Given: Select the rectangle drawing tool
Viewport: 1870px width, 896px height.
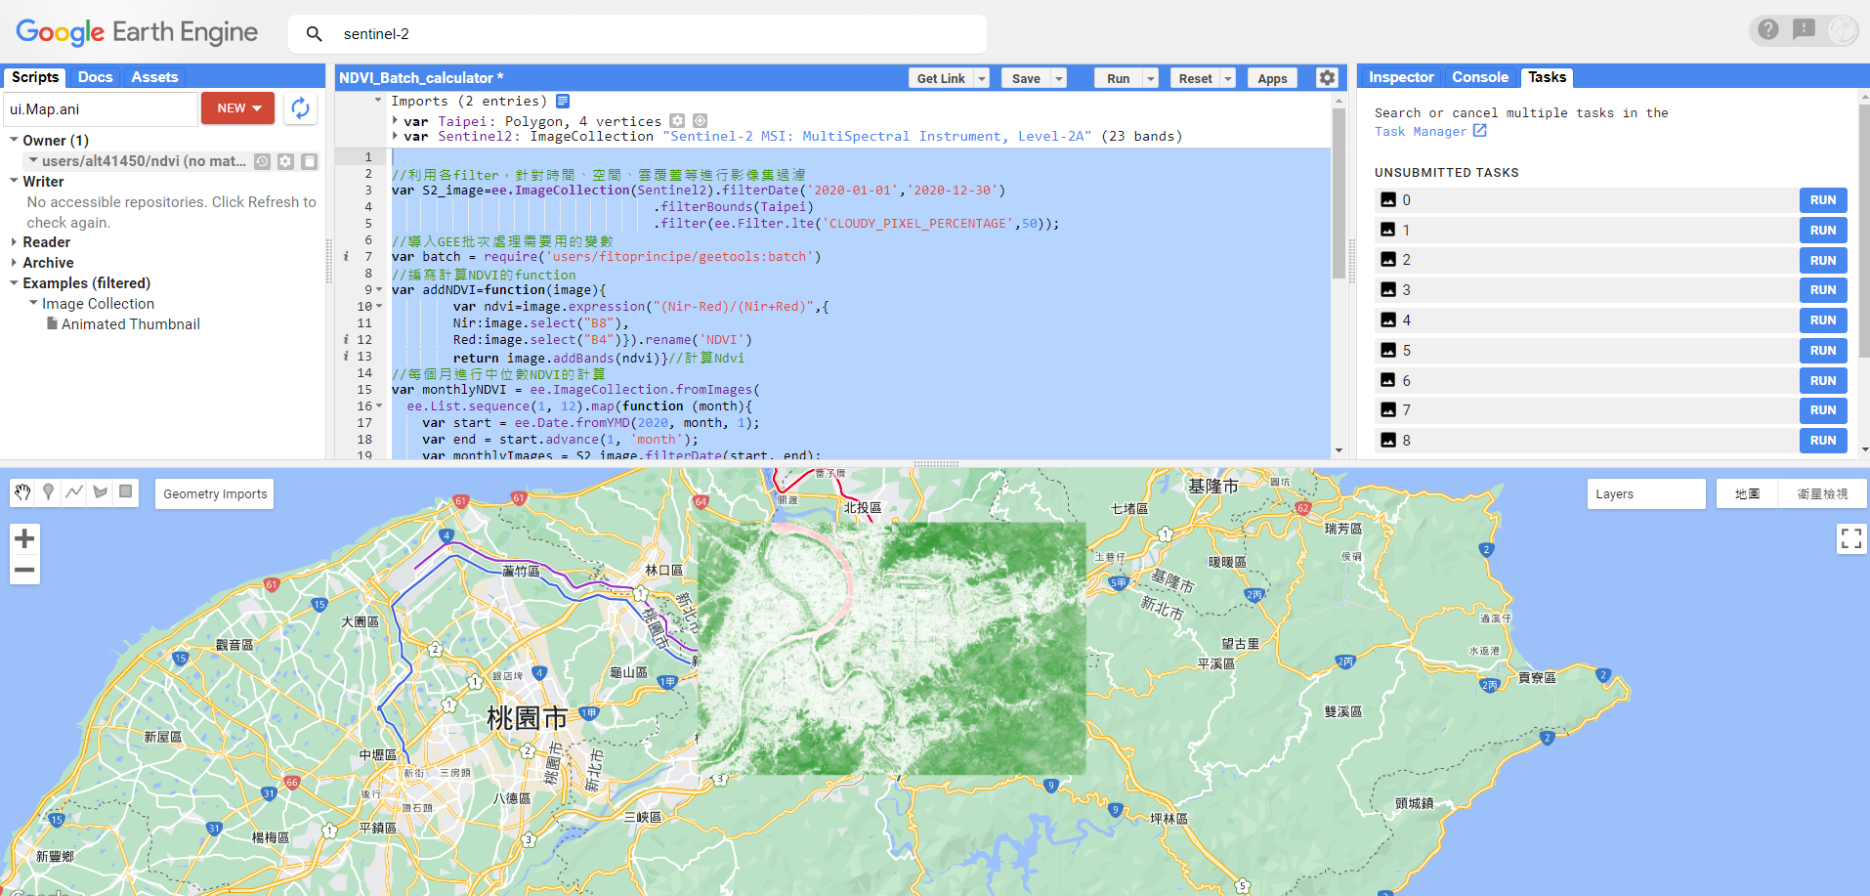Looking at the screenshot, I should point(125,492).
